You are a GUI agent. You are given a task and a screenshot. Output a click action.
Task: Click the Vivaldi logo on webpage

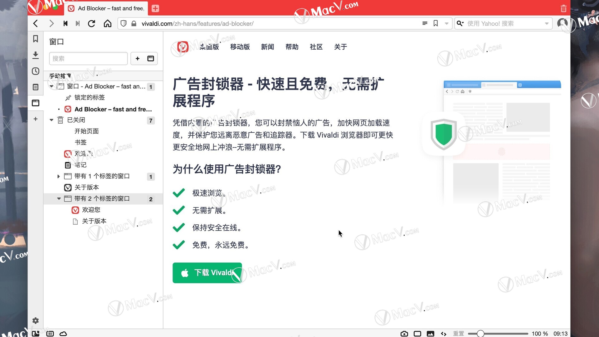coord(183,47)
